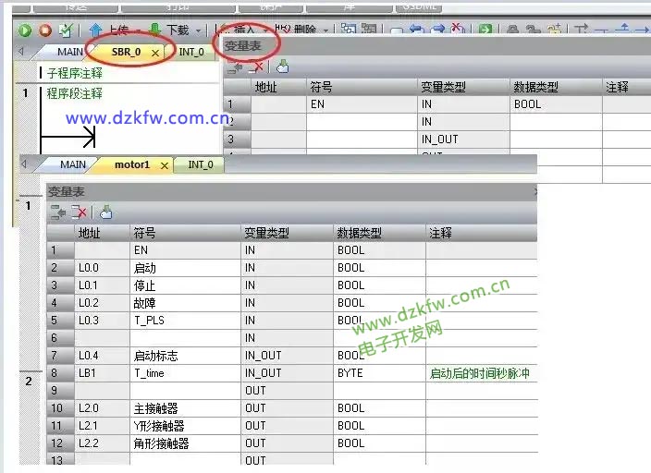The image size is (651, 473).
Task: Switch to upper INT_0 tab
Action: point(191,53)
